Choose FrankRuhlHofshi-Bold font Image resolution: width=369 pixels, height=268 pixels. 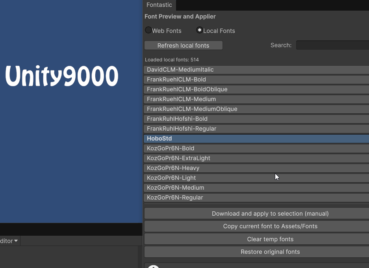point(256,119)
